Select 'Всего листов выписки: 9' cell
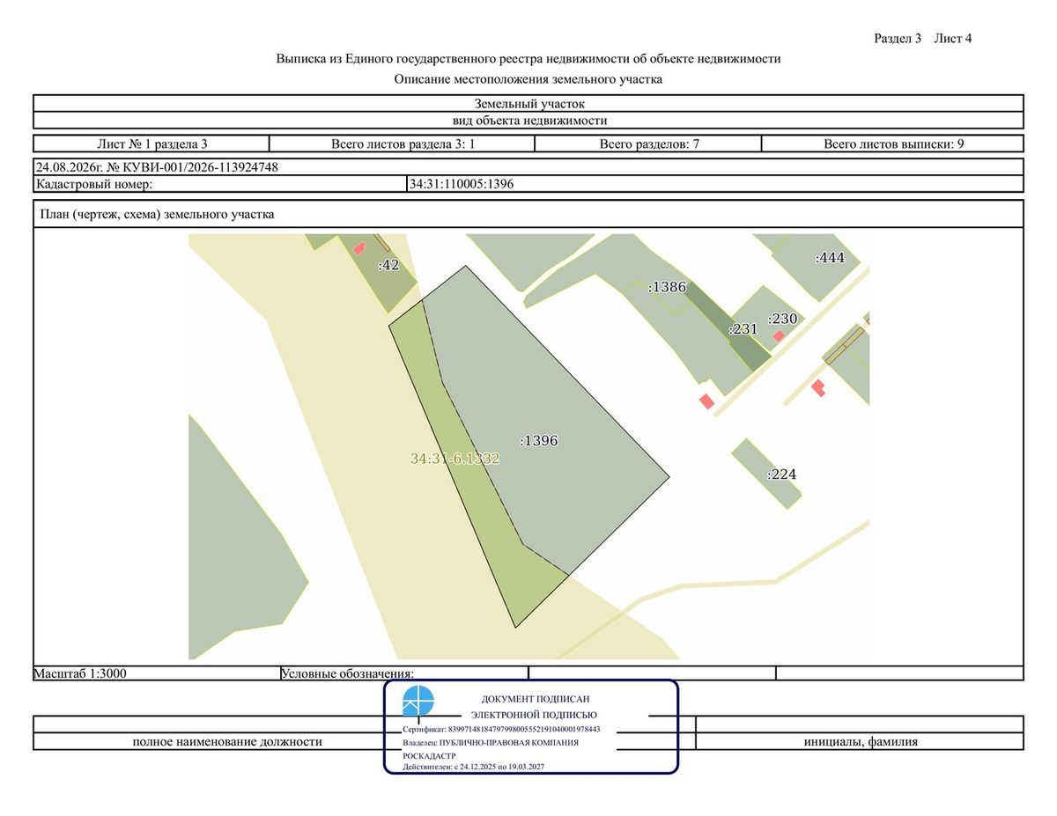This screenshot has height=816, width=1057. [892, 143]
